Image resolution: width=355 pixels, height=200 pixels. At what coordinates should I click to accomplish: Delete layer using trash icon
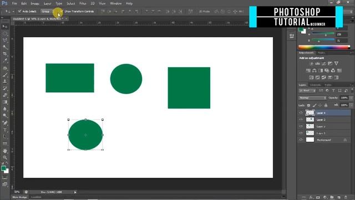click(346, 197)
